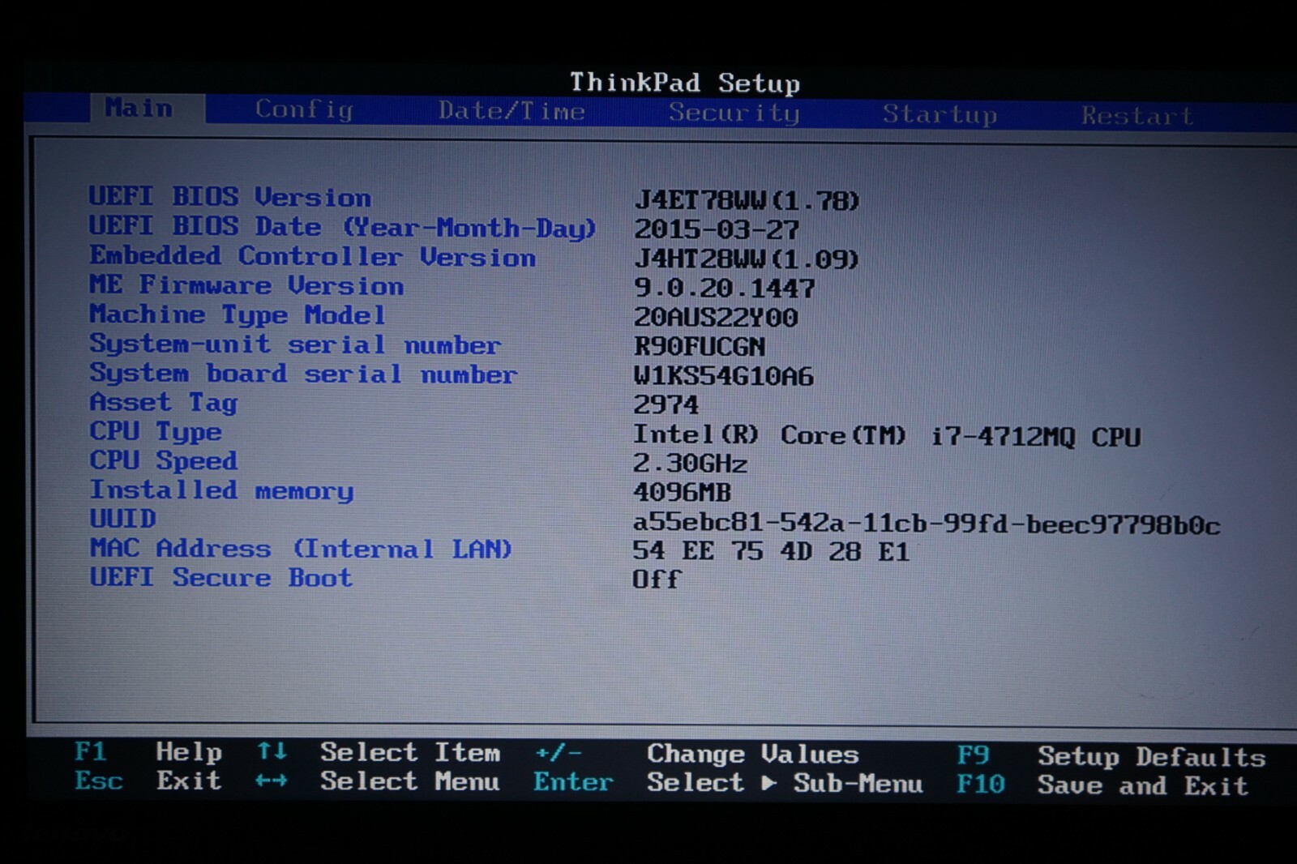Screen dimensions: 1297x864
Task: Click serial value R90FUCGN
Action: point(700,346)
